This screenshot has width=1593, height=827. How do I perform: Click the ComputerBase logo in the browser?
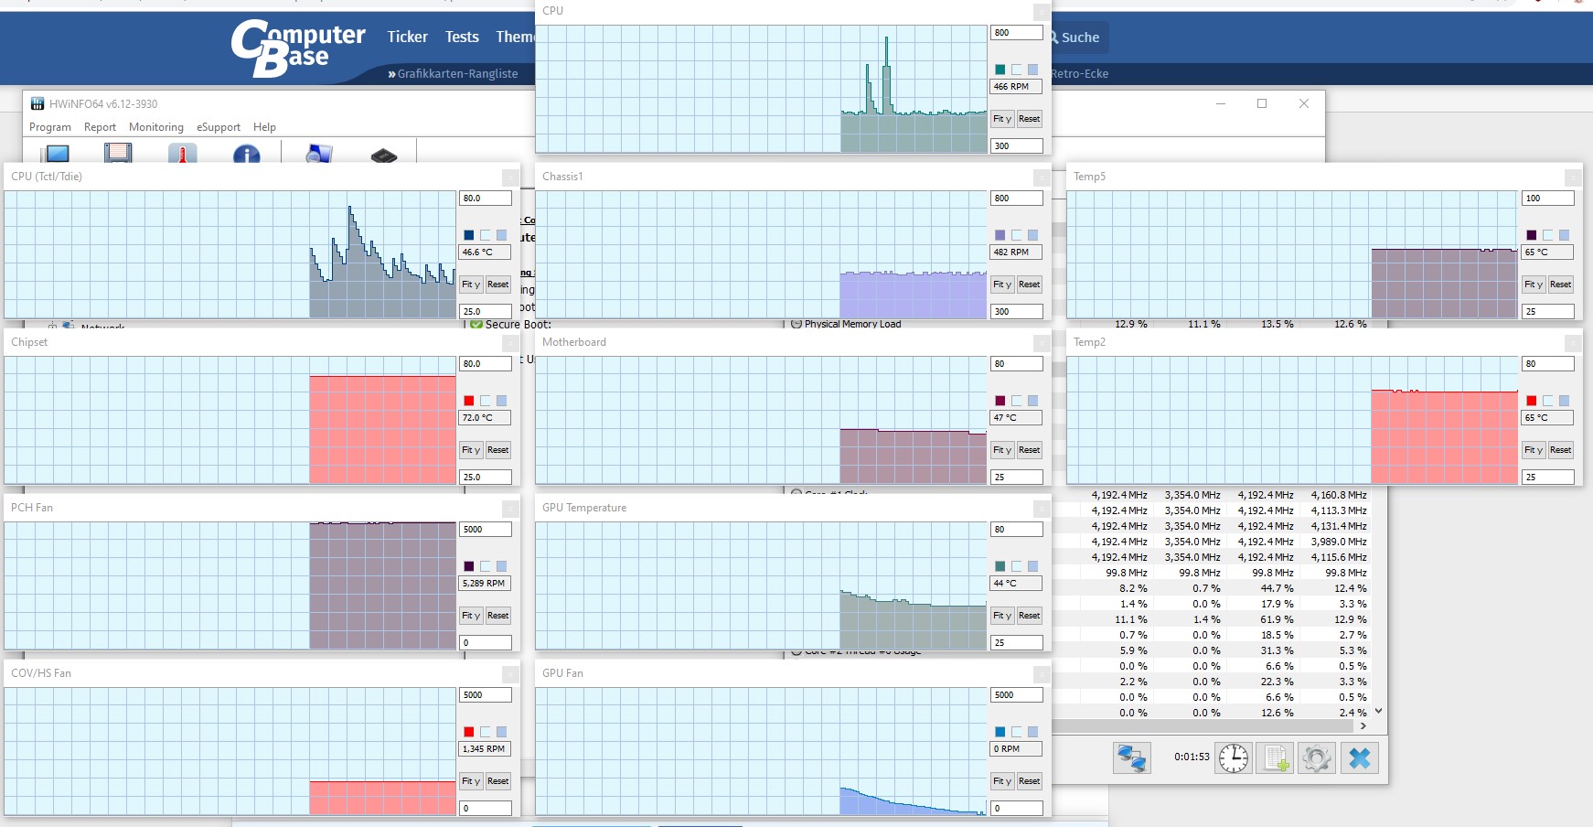coord(297,48)
